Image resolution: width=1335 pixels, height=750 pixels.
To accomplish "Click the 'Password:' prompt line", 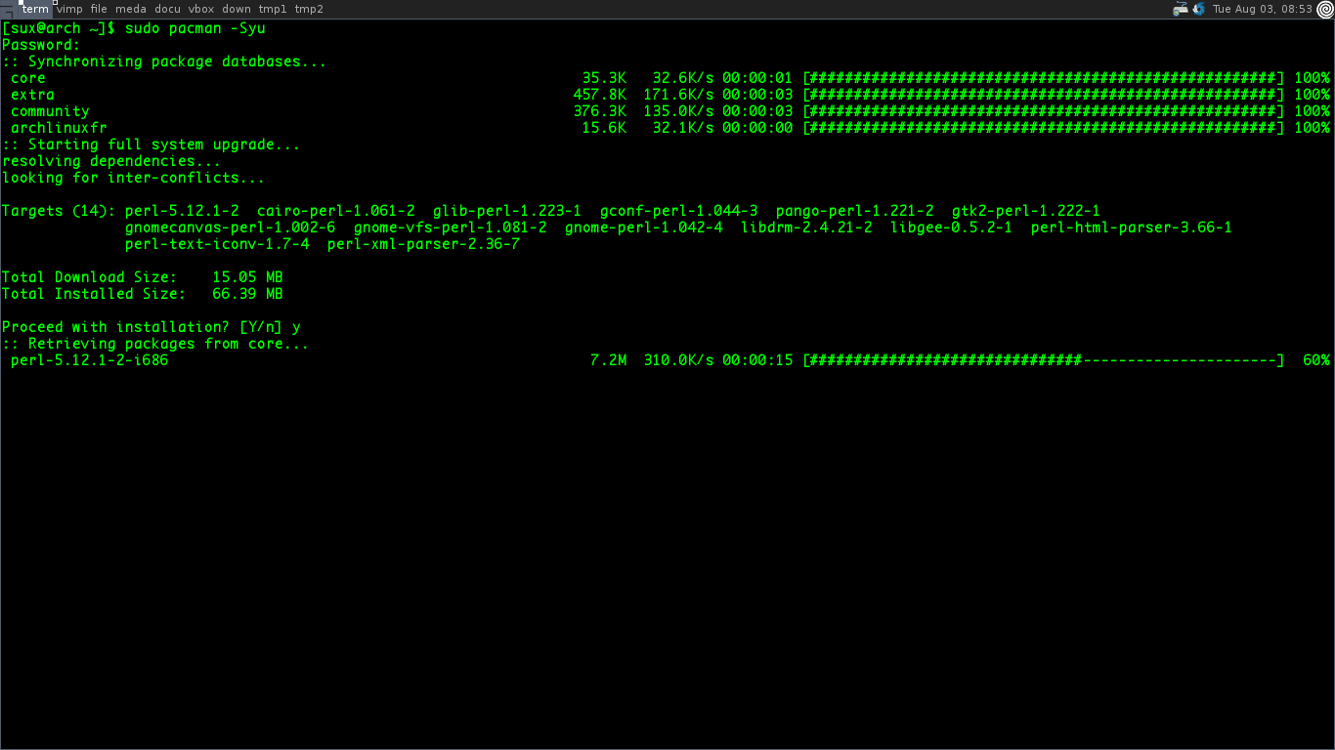I will (41, 45).
